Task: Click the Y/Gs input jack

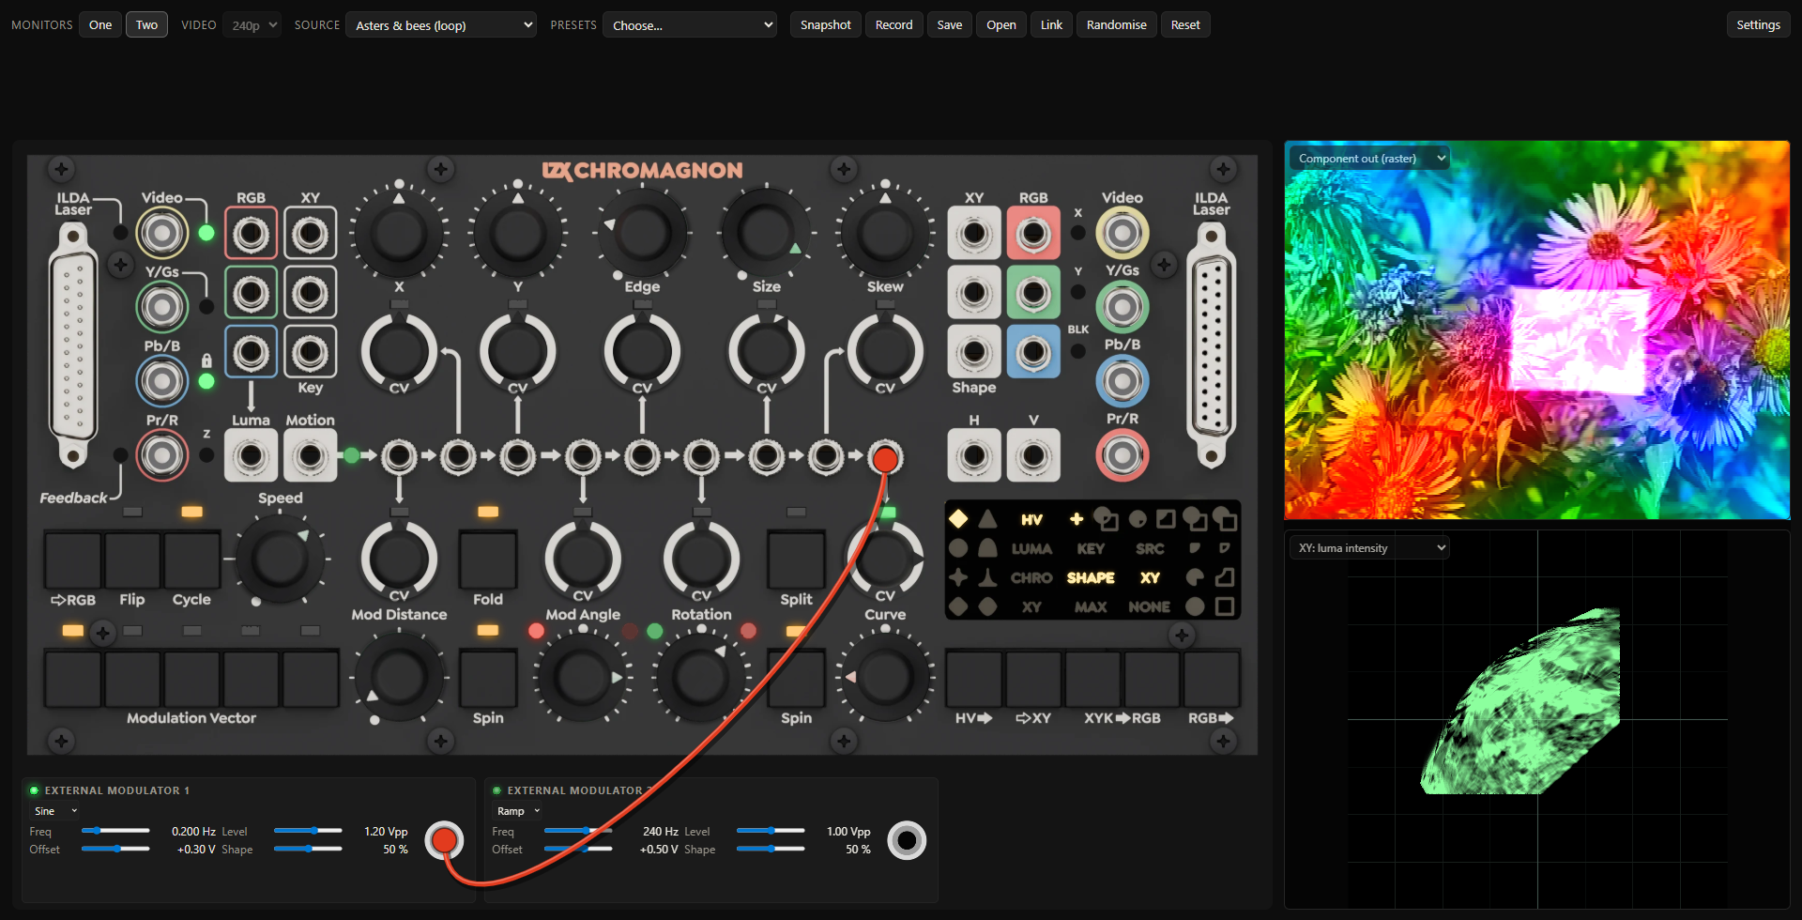Action: 162,307
